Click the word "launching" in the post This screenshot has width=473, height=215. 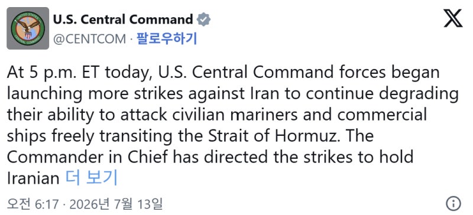point(44,95)
